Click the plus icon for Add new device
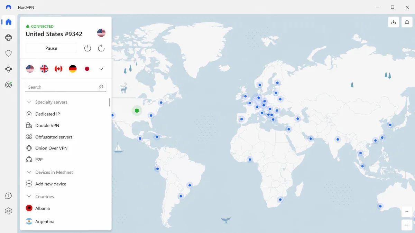This screenshot has width=415, height=233. point(29,184)
